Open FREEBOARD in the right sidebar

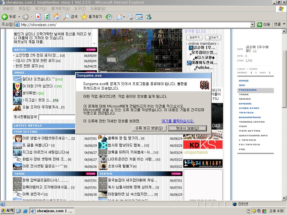pyautogui.click(x=248, y=90)
